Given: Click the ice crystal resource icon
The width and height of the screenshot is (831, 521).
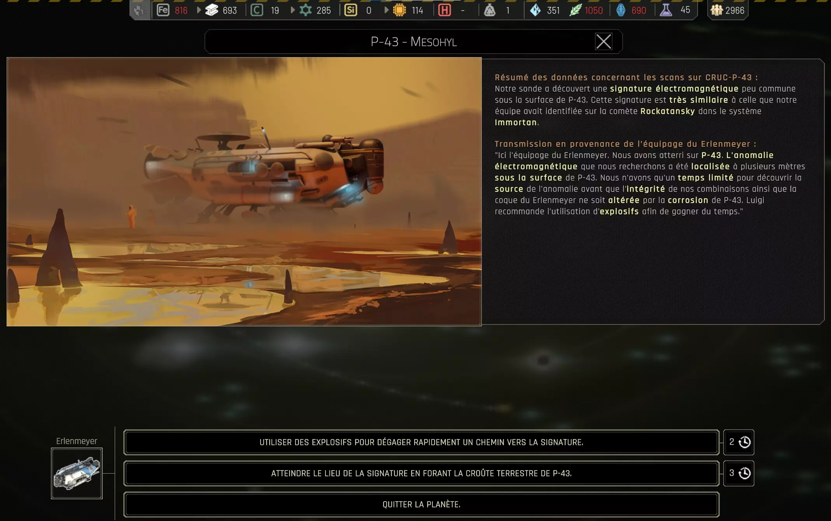Looking at the screenshot, I should (535, 10).
